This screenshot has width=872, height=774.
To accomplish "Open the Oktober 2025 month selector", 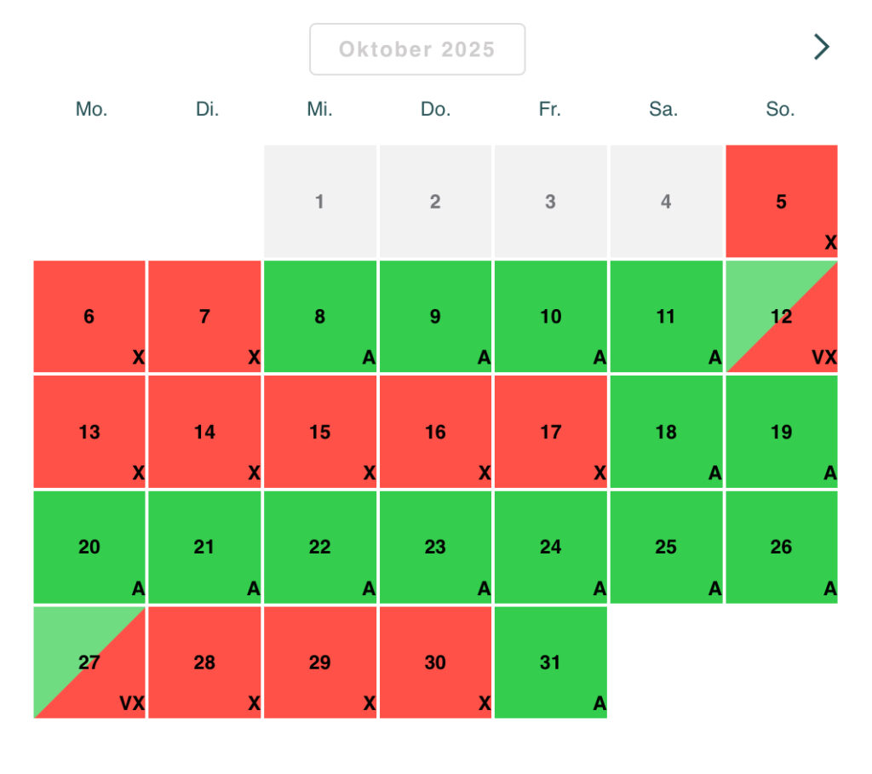I will [417, 49].
